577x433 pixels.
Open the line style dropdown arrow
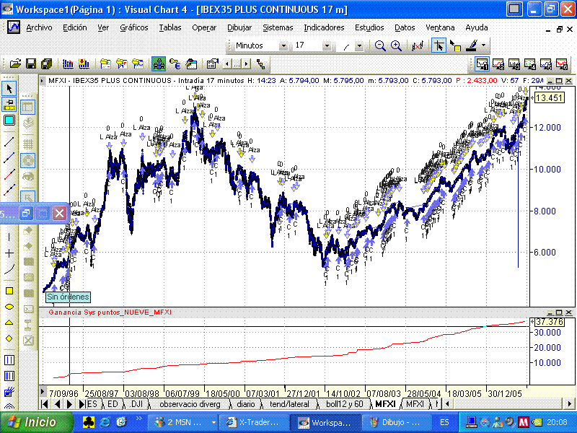click(x=359, y=46)
